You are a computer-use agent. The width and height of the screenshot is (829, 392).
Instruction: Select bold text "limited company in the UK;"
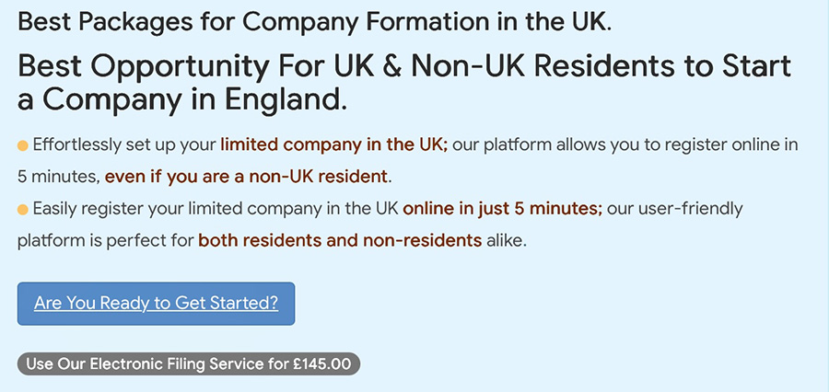(x=333, y=145)
